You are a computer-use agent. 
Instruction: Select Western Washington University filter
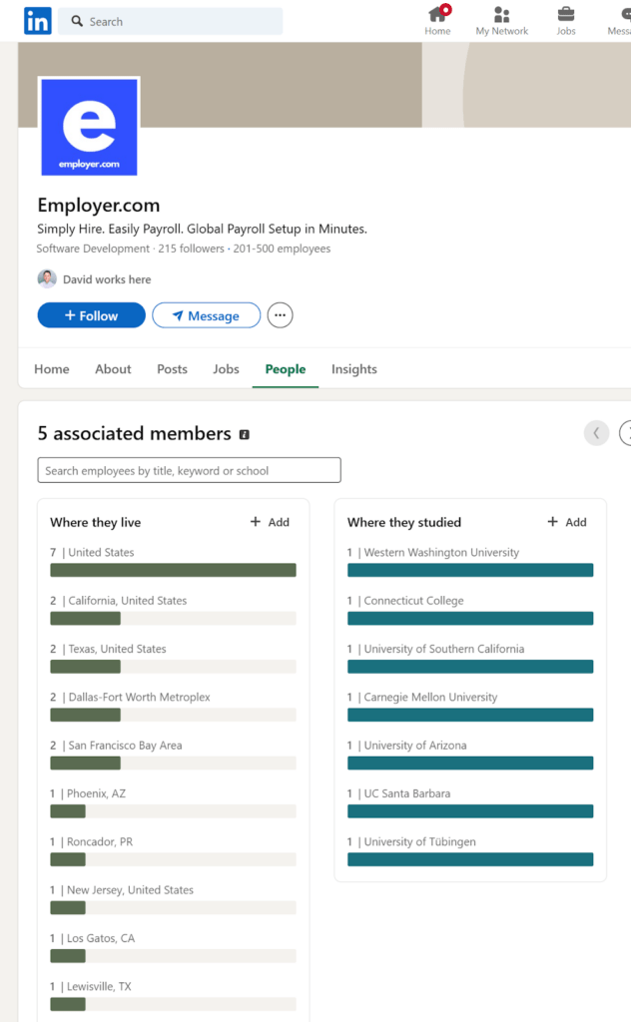[470, 561]
